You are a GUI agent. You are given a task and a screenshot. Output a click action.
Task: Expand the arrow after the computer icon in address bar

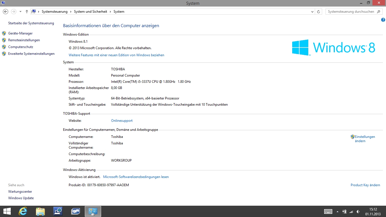coord(39,12)
